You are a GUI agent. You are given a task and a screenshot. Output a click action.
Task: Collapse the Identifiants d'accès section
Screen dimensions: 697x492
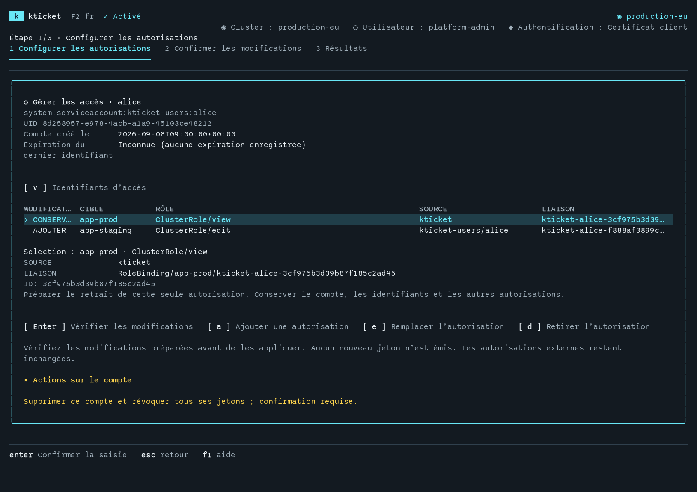point(85,187)
